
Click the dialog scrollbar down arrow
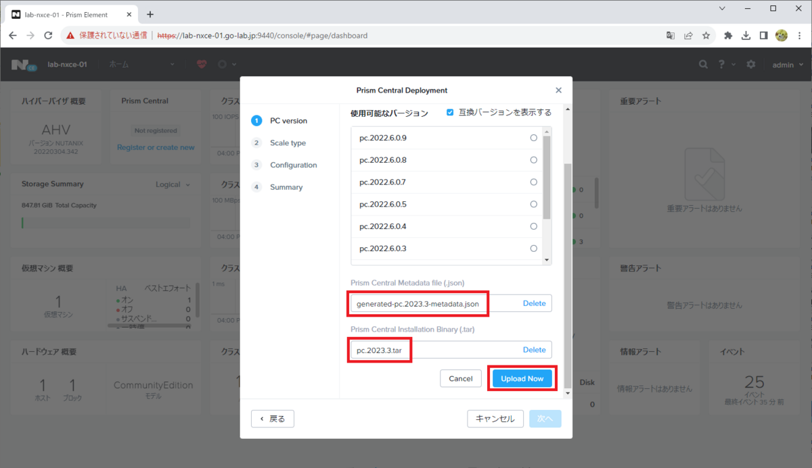click(568, 394)
